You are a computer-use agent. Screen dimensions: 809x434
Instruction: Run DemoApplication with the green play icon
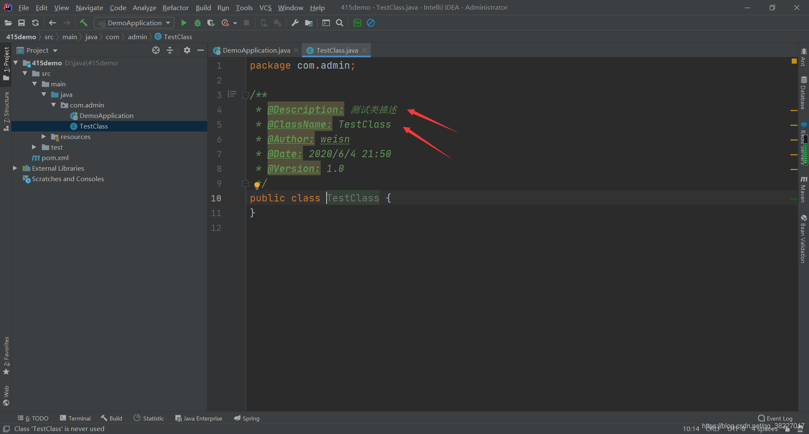(184, 23)
